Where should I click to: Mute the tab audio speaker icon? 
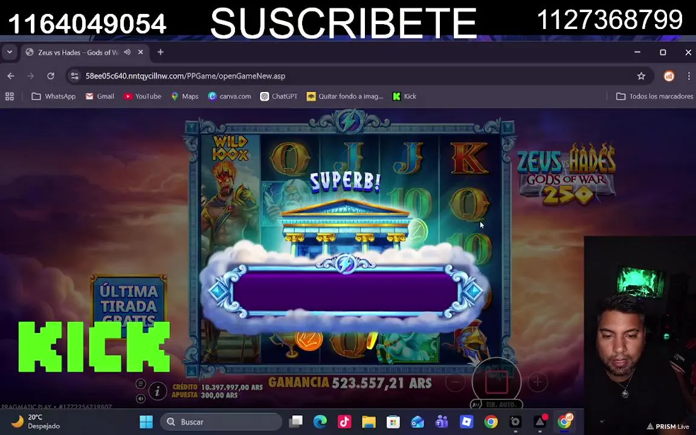127,53
